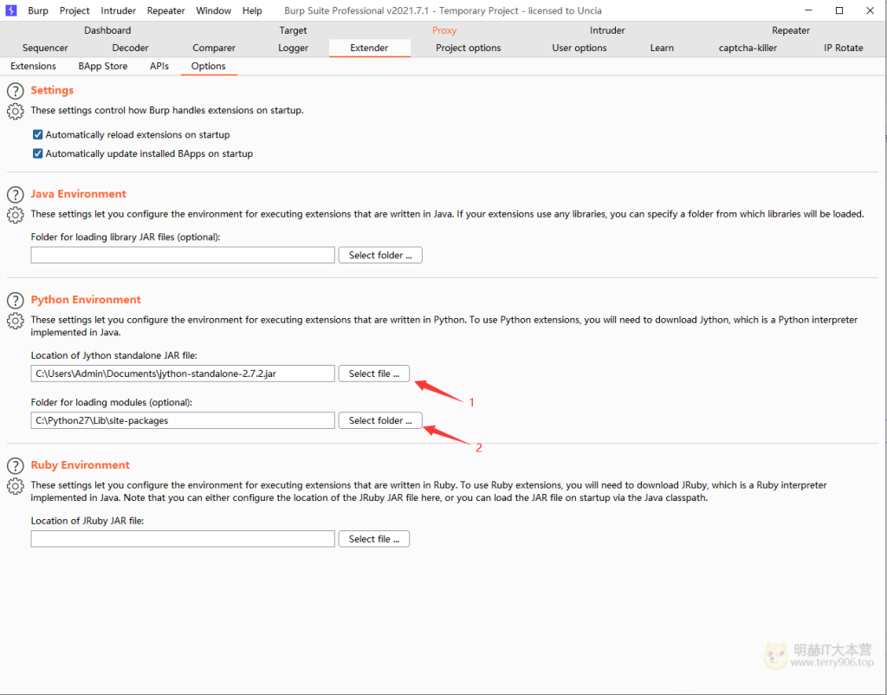Switch to the Decoder tab
The image size is (887, 695).
[x=130, y=49]
